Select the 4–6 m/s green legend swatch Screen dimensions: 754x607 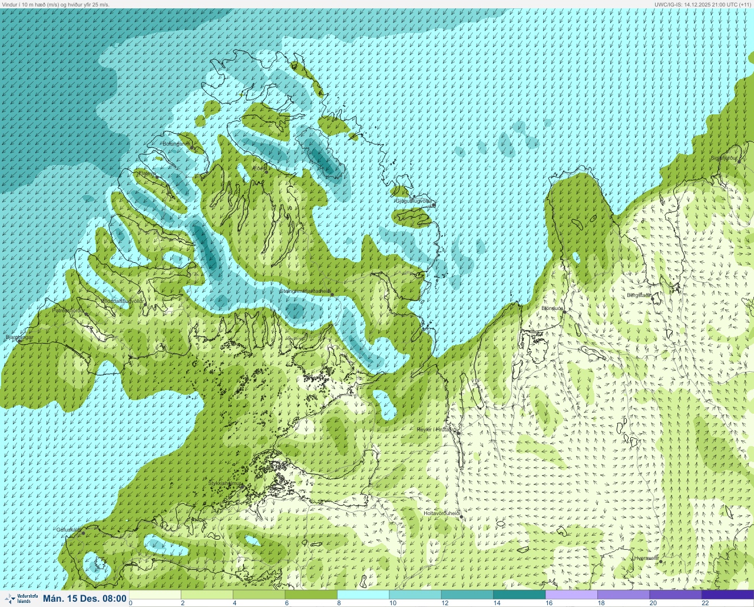coord(259,595)
